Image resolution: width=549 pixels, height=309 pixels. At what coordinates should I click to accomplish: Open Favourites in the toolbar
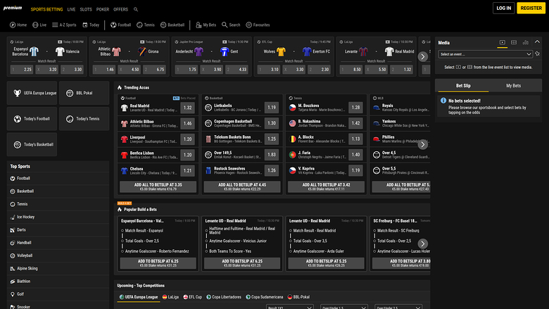(x=258, y=25)
